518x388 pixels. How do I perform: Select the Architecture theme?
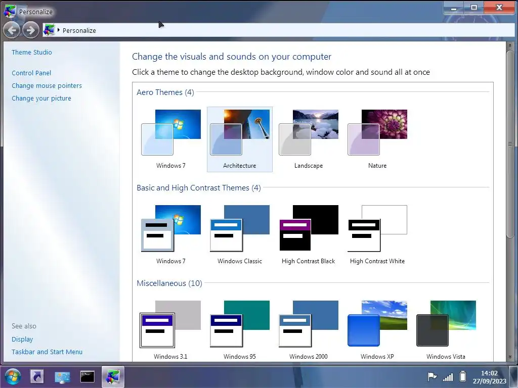click(x=239, y=139)
